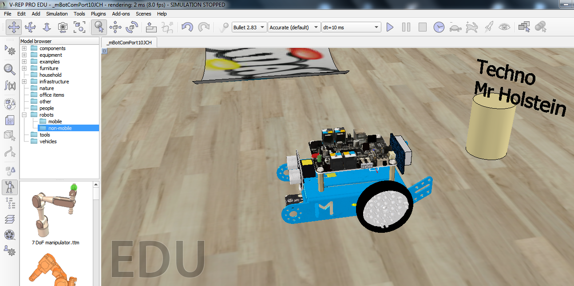Activate the click selection tool
This screenshot has height=286, width=574.
(x=99, y=27)
